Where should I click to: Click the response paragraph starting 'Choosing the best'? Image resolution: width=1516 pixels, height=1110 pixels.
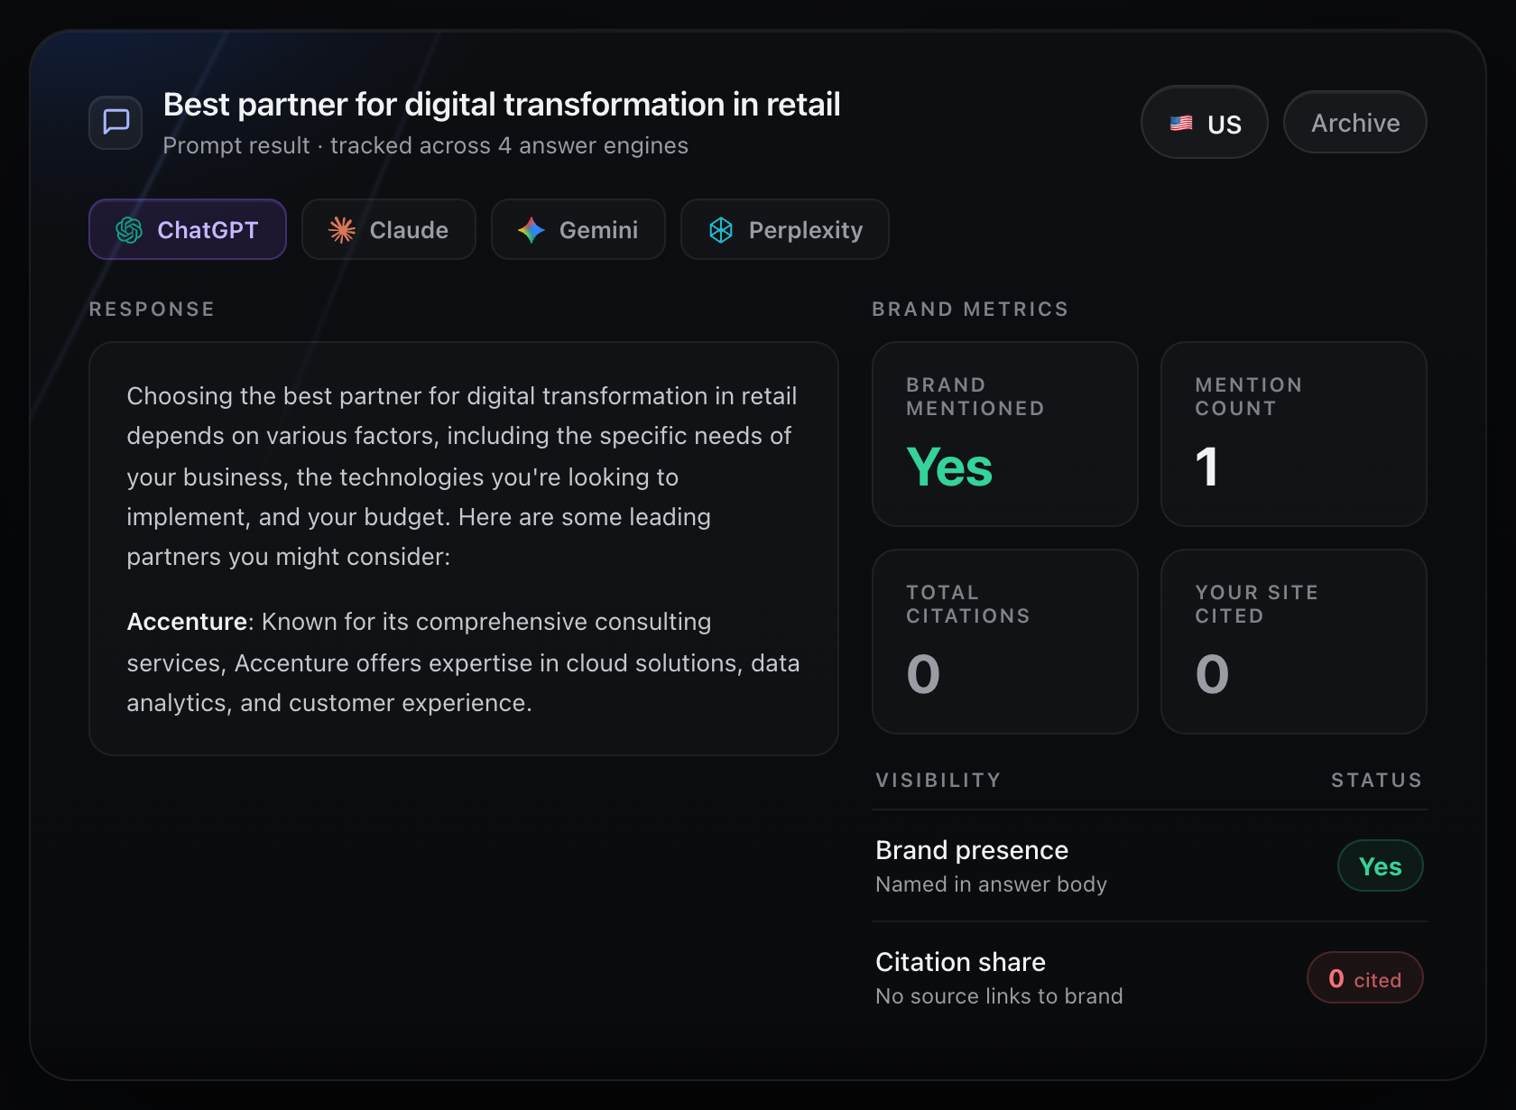[x=462, y=476]
